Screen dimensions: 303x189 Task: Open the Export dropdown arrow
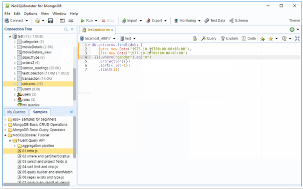[165, 20]
